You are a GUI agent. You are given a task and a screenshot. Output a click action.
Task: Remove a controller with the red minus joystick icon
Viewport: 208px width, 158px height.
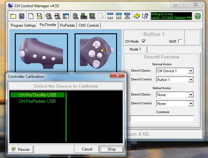[x=57, y=16]
